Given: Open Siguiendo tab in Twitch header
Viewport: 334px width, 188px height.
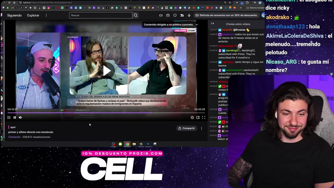Looking at the screenshot, I should coord(14,15).
